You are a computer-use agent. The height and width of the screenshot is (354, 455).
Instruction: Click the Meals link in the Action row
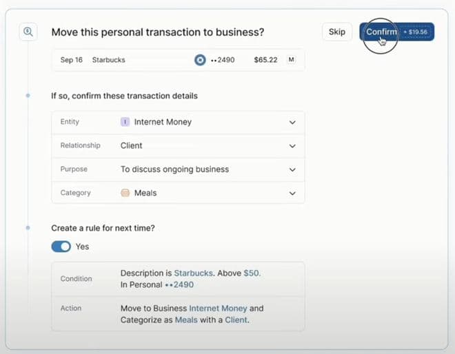pos(185,320)
